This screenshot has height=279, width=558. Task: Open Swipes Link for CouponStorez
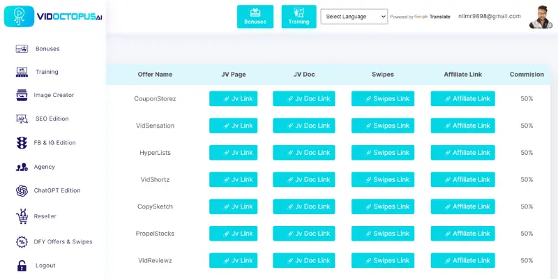click(x=383, y=98)
